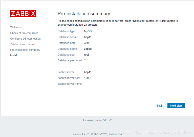Open the GPL v2 license link
Screen dimensions: 194x137
107,120
